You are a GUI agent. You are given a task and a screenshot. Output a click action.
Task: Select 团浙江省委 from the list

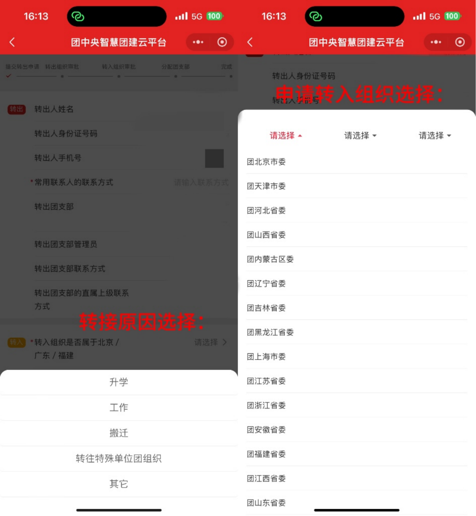pyautogui.click(x=357, y=405)
